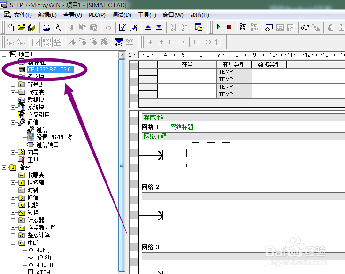
Task: Upload from PLC with up arrow icon
Action: coord(148,27)
